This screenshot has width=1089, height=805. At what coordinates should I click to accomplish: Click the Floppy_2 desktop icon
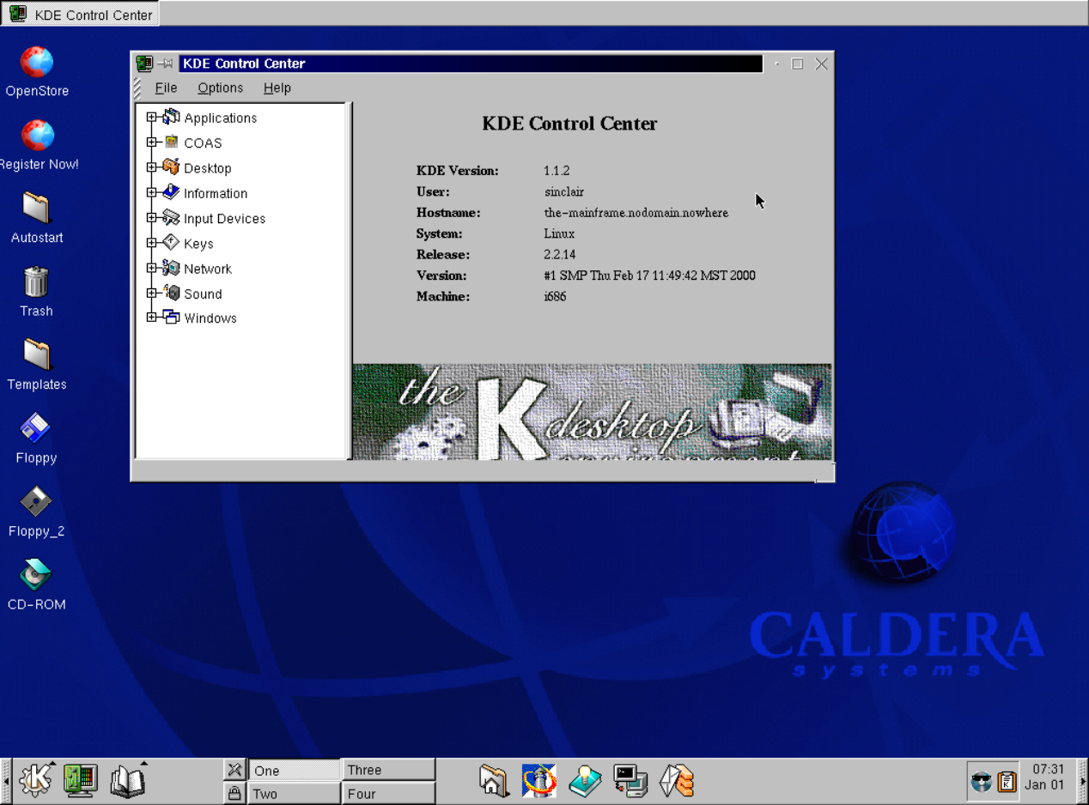[36, 502]
